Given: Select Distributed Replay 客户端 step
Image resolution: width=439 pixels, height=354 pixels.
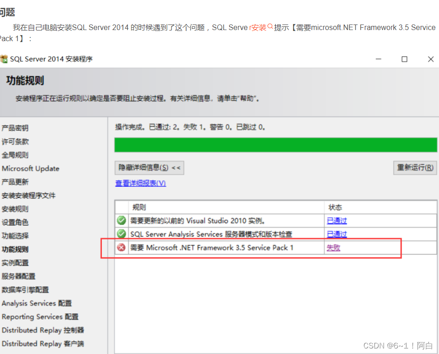Looking at the screenshot, I should point(43,344).
